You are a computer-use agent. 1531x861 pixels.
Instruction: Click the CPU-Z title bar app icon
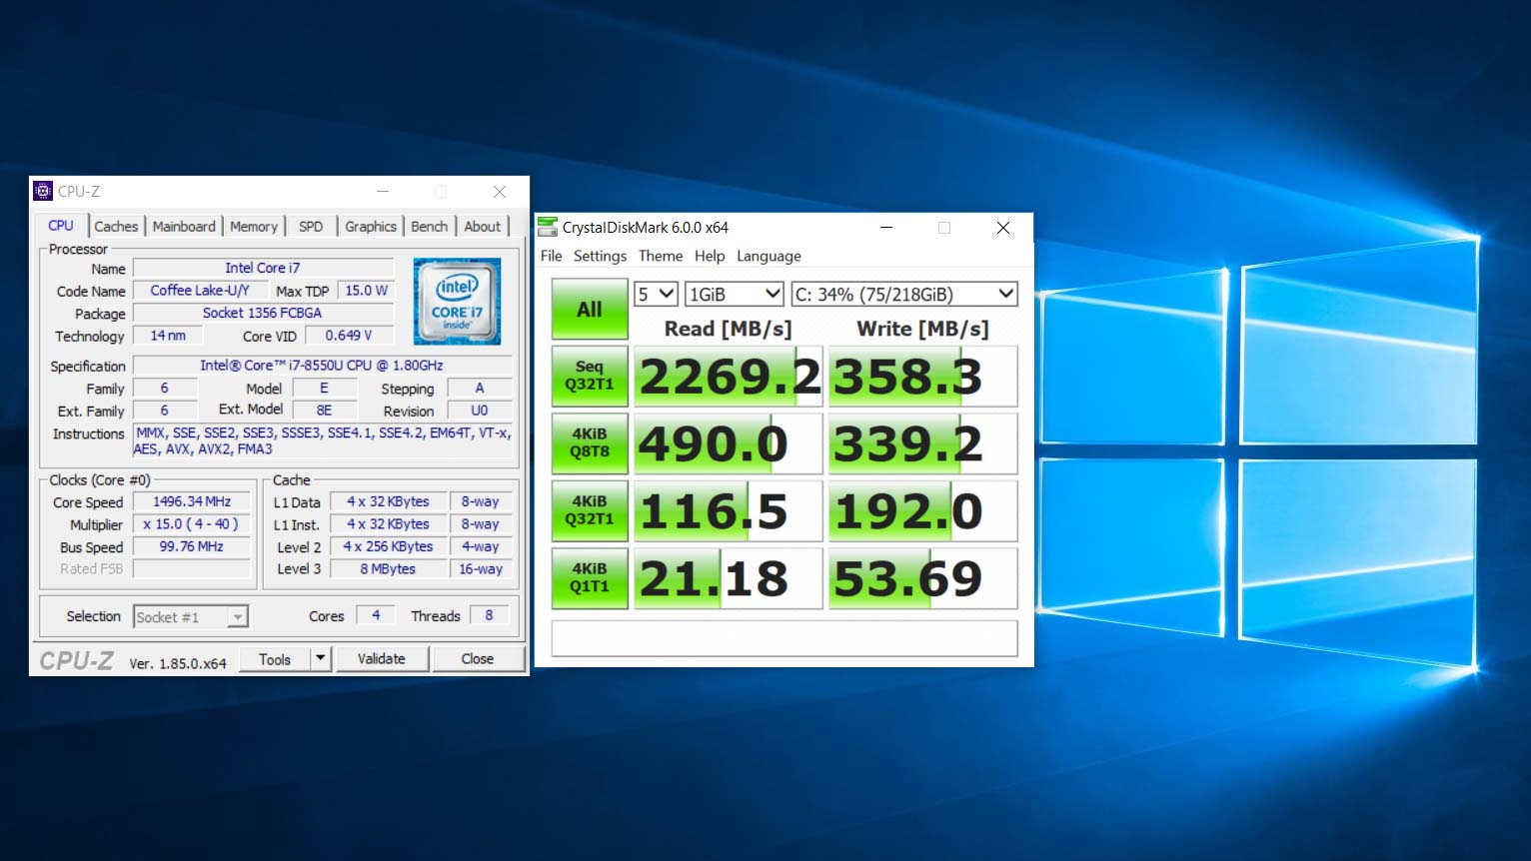pos(43,191)
